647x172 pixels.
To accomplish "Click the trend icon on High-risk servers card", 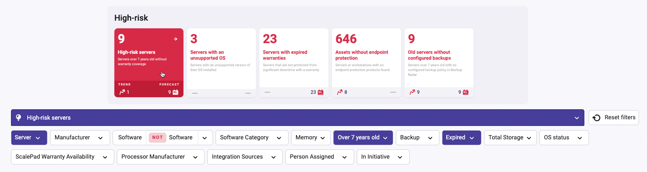I will pyautogui.click(x=122, y=92).
